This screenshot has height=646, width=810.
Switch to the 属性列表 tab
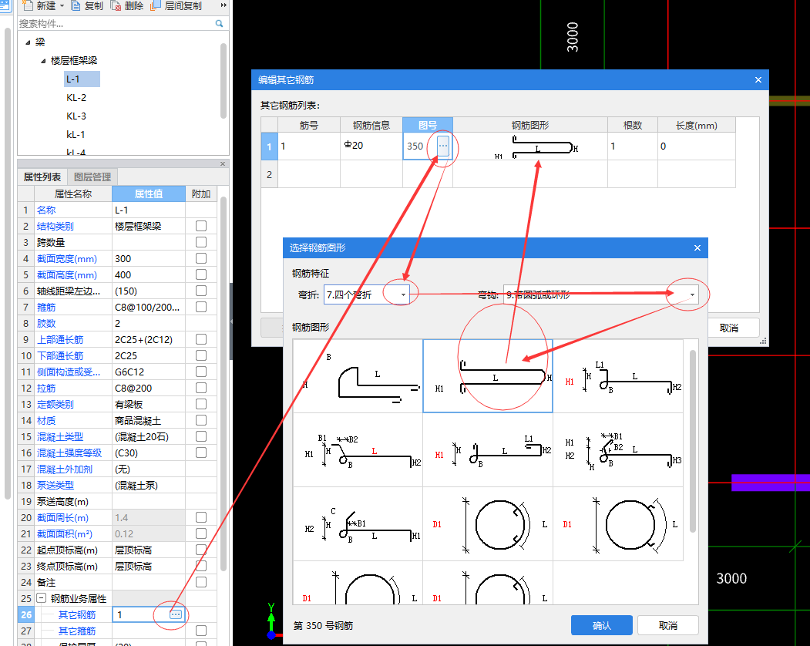42,177
